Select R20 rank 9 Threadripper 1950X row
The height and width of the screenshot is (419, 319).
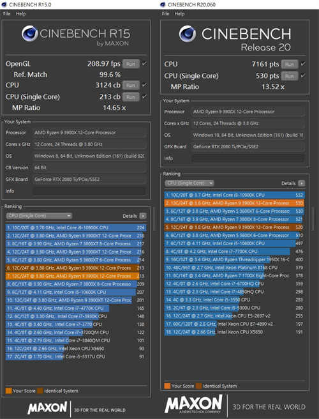(x=234, y=259)
